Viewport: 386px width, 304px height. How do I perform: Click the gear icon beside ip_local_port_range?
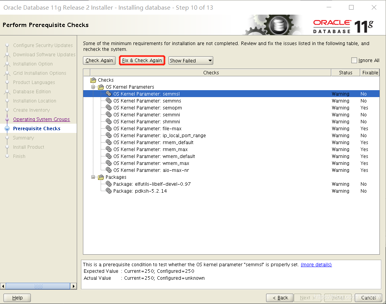109,135
